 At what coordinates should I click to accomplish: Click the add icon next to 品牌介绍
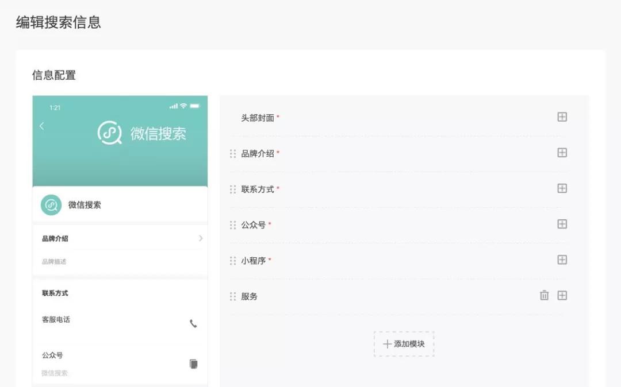(562, 153)
